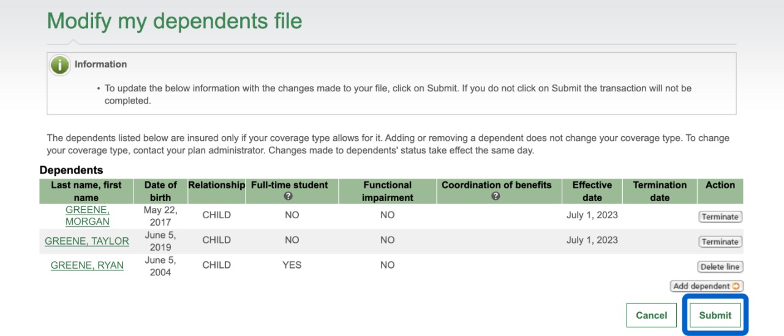
Task: Click the Date of birth column header
Action: (x=160, y=191)
